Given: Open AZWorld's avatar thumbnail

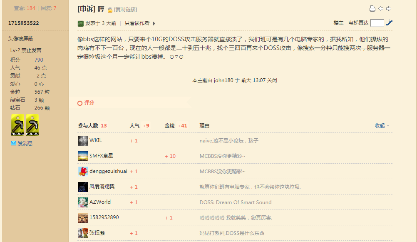Looking at the screenshot, I should coord(83,202).
